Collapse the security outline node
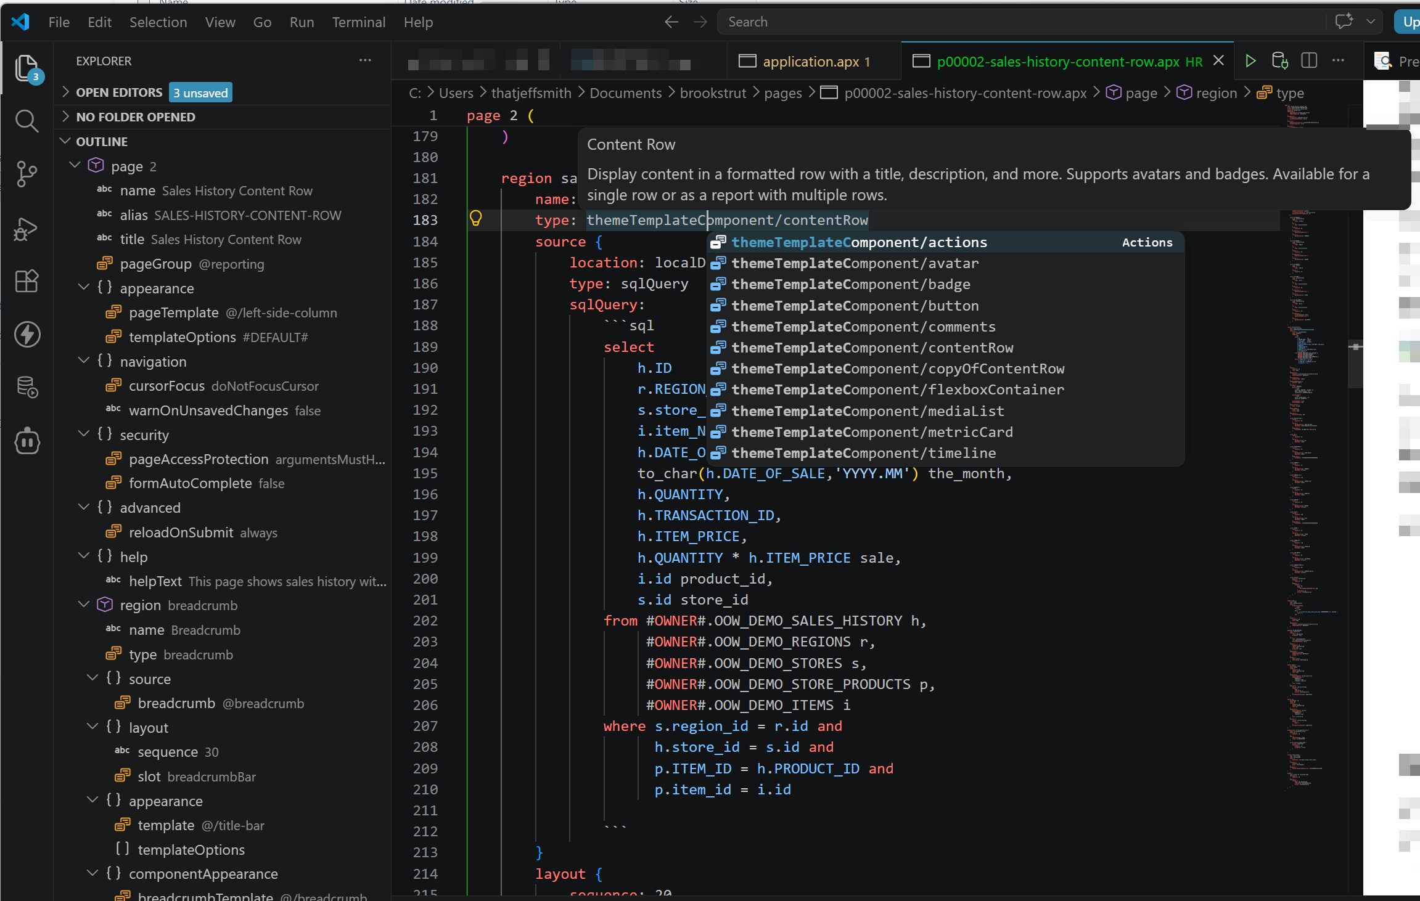 pyautogui.click(x=83, y=434)
